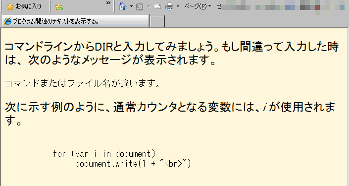Screen dimensions: 349x186
Task: Click the RSS feeds icon
Action: click(140, 6)
